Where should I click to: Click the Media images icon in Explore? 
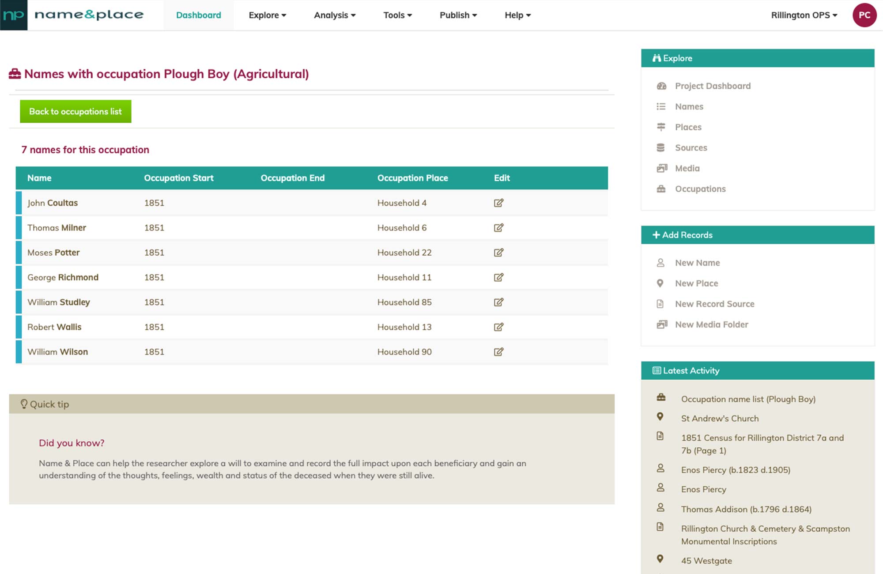point(661,168)
